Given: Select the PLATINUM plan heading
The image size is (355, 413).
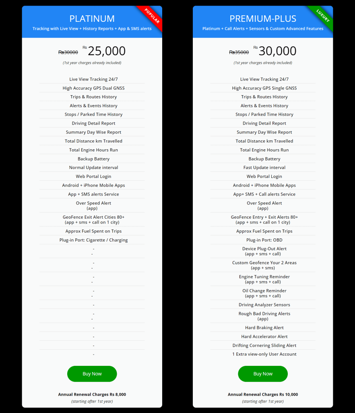Looking at the screenshot, I should coord(92,19).
